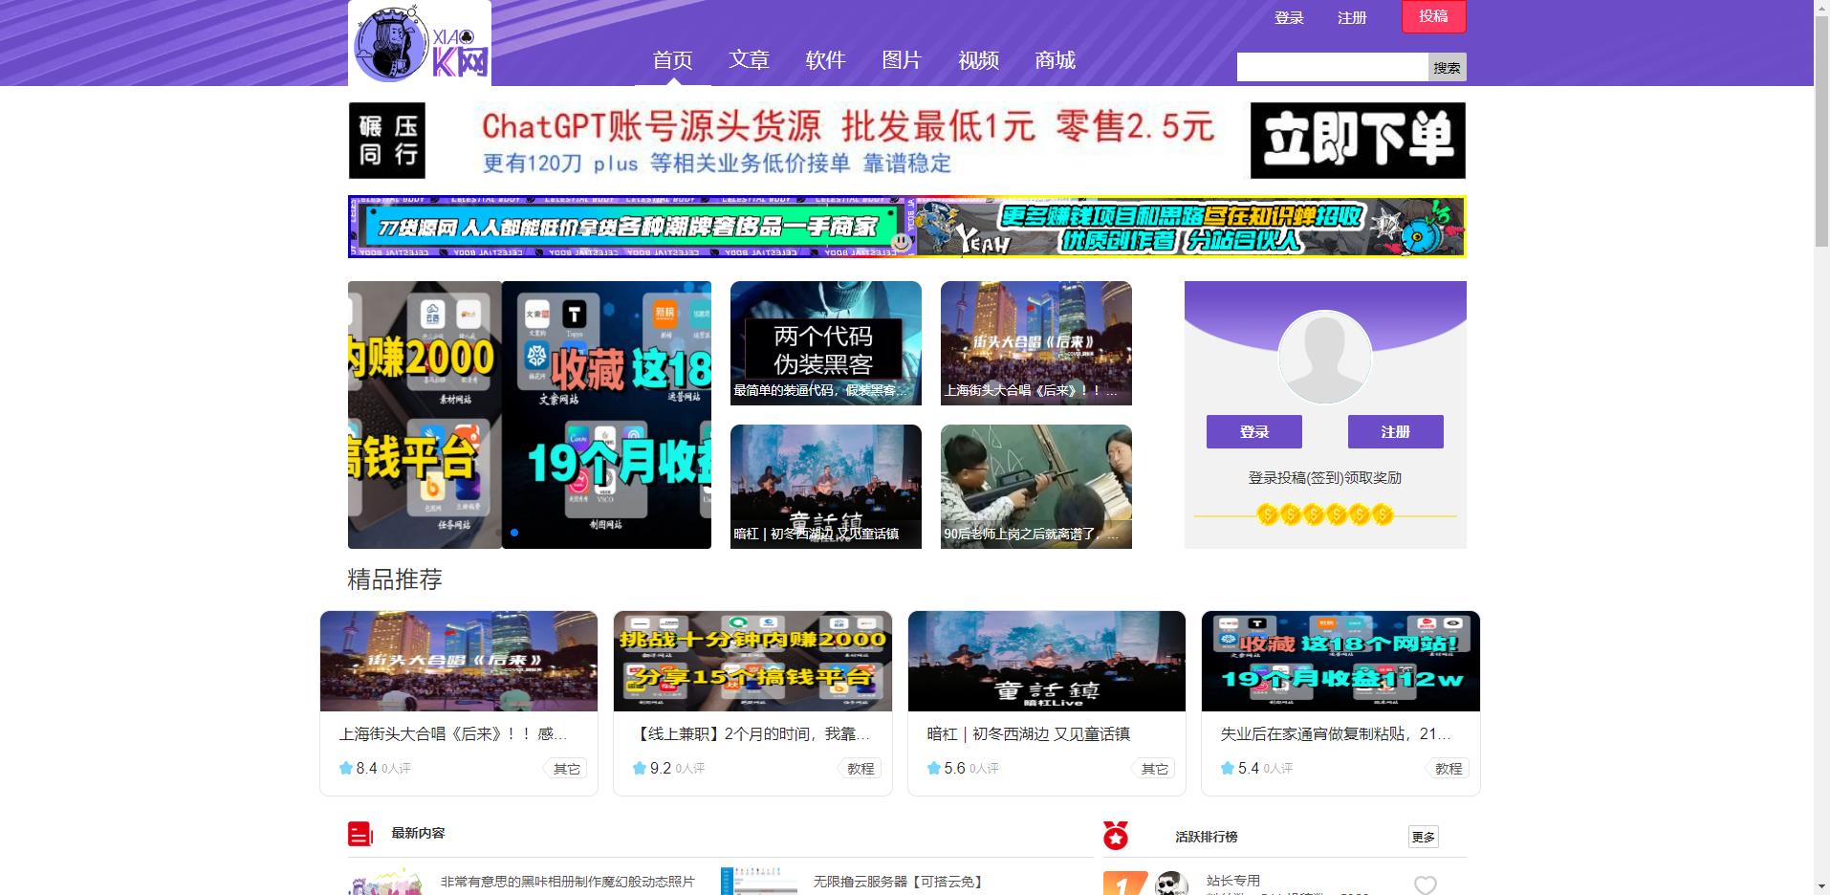Toggle the heart favorite icon for 站长专用
Screen dimensions: 1830x895
pos(1426,884)
